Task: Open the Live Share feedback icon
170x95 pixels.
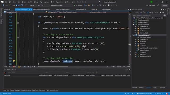Action: 158,5
